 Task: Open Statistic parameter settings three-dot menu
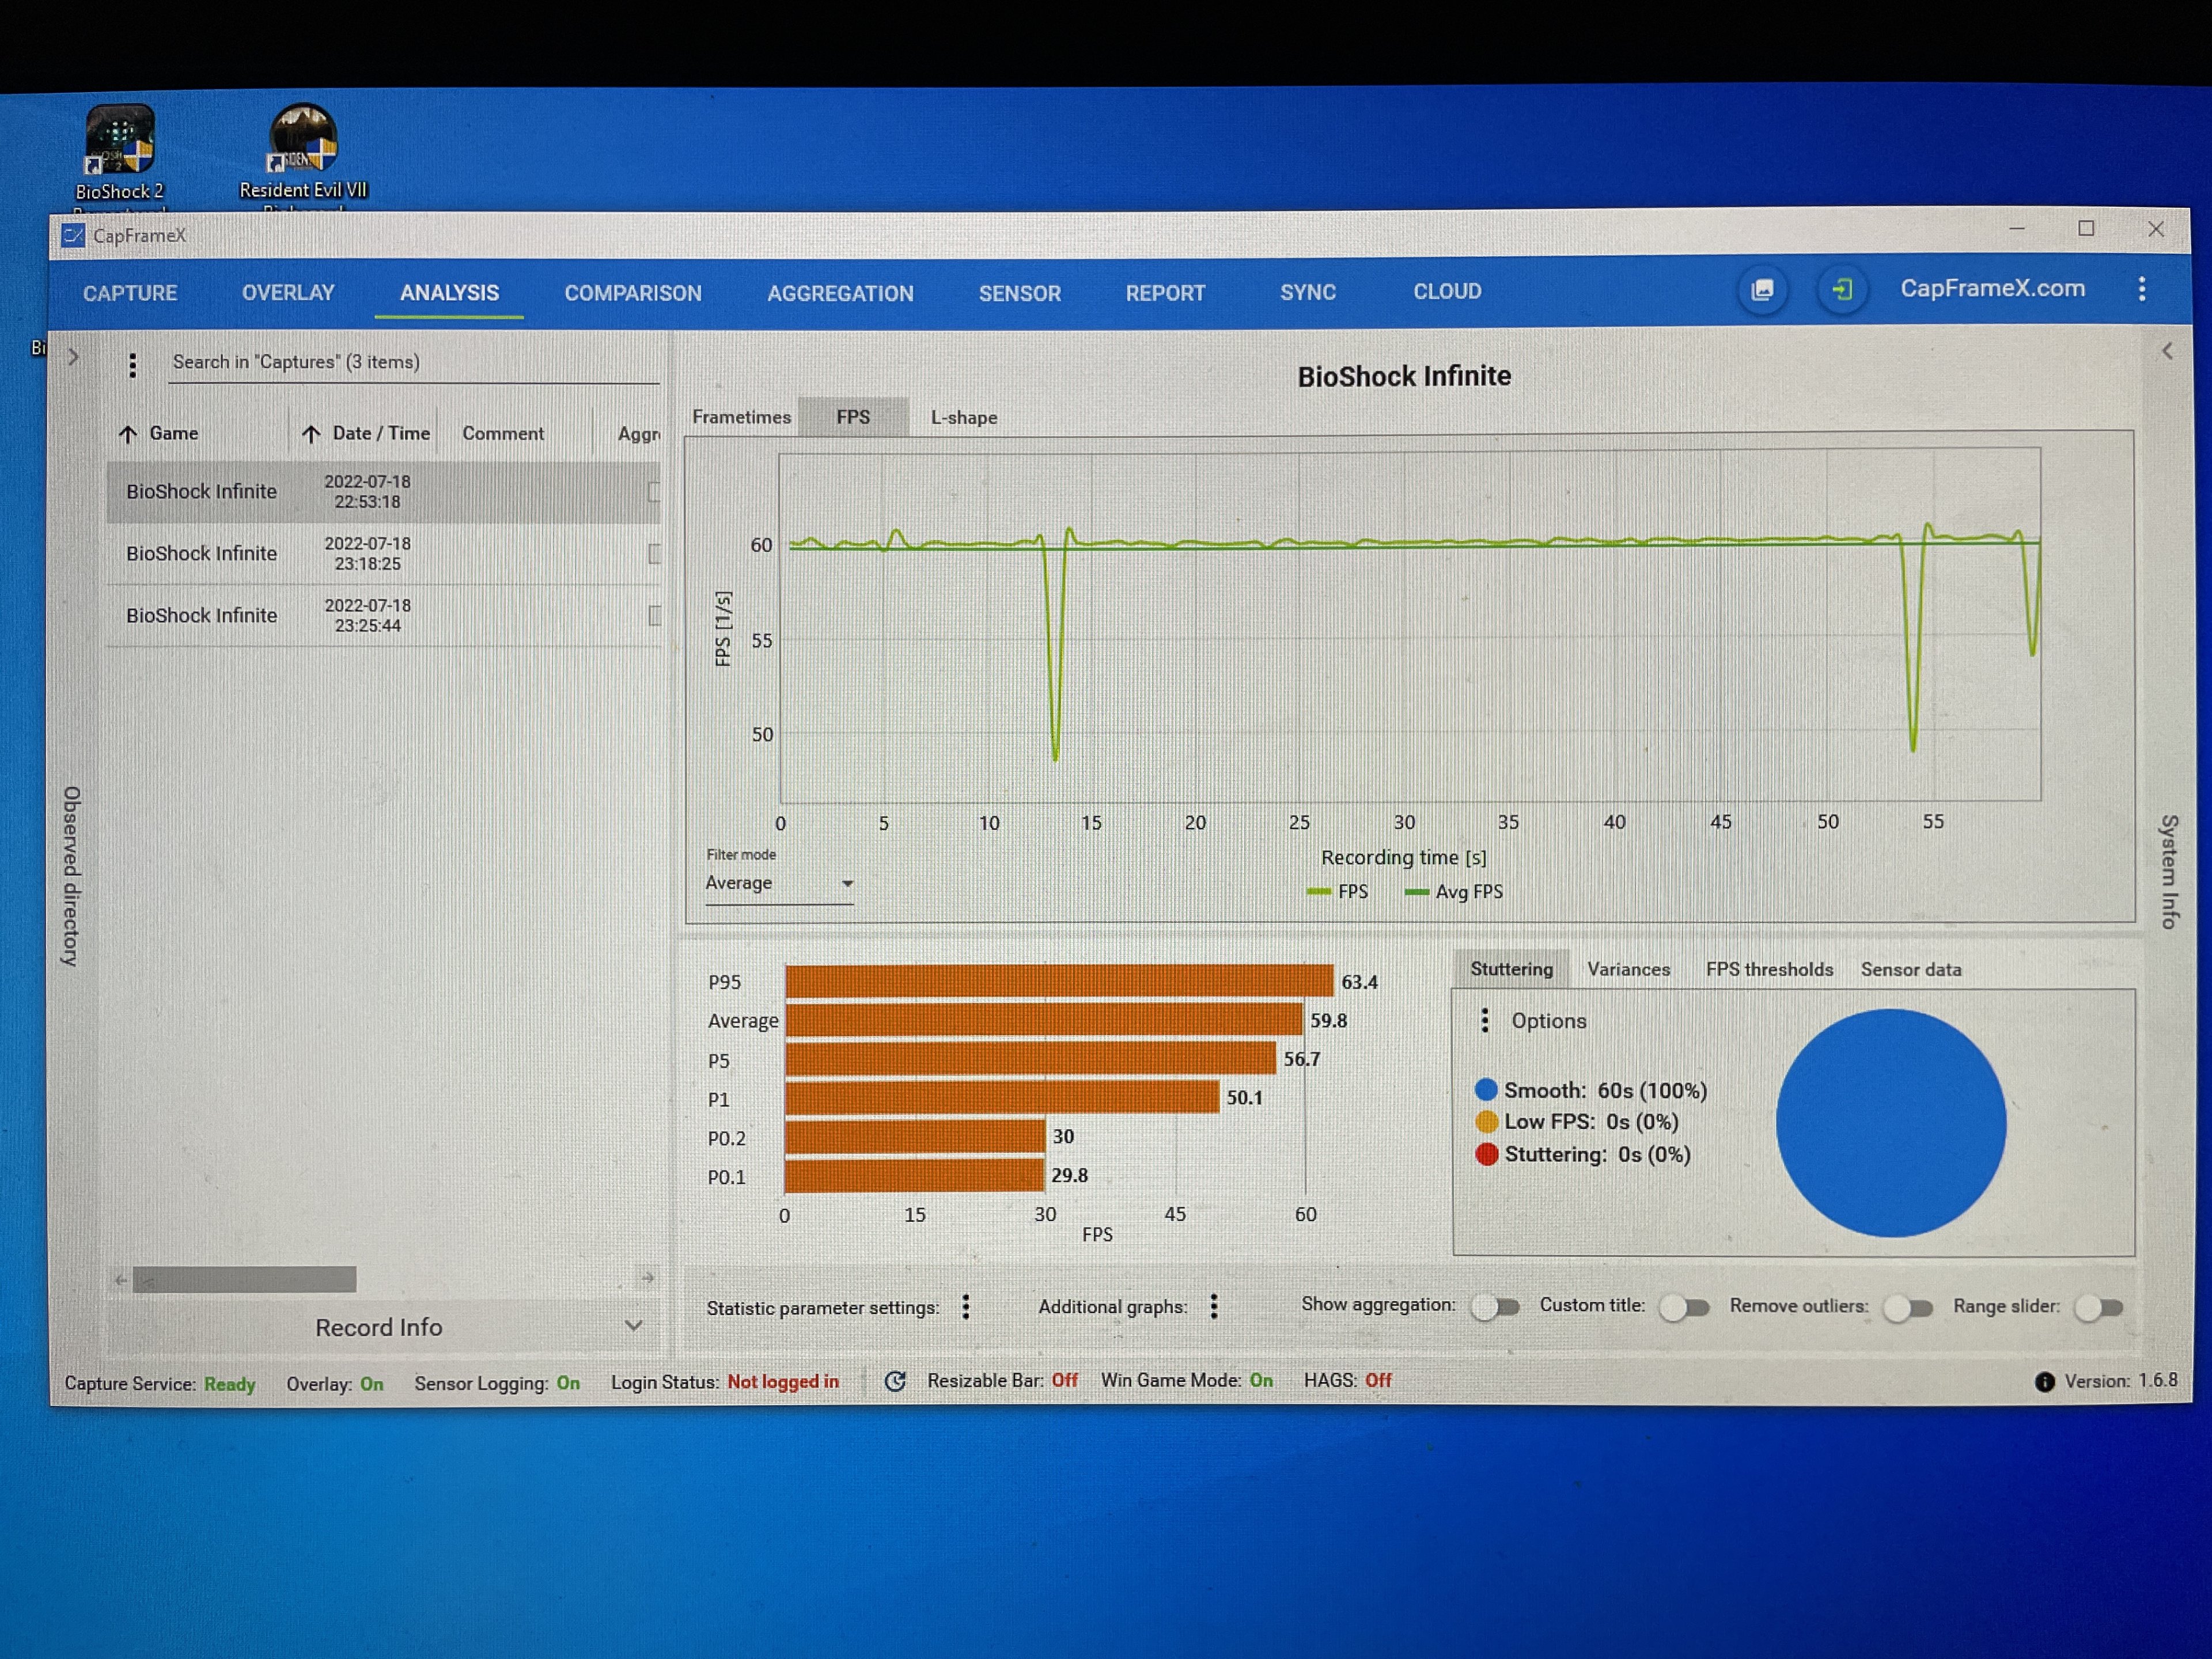966,1307
